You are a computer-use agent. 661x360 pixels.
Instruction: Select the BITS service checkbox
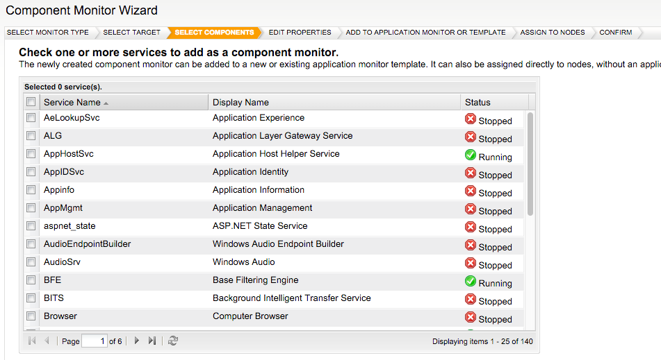click(31, 298)
